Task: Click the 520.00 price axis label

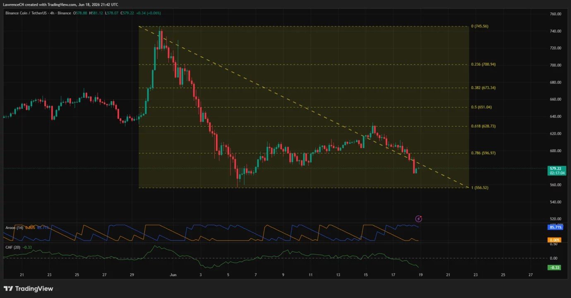Action: 555,219
